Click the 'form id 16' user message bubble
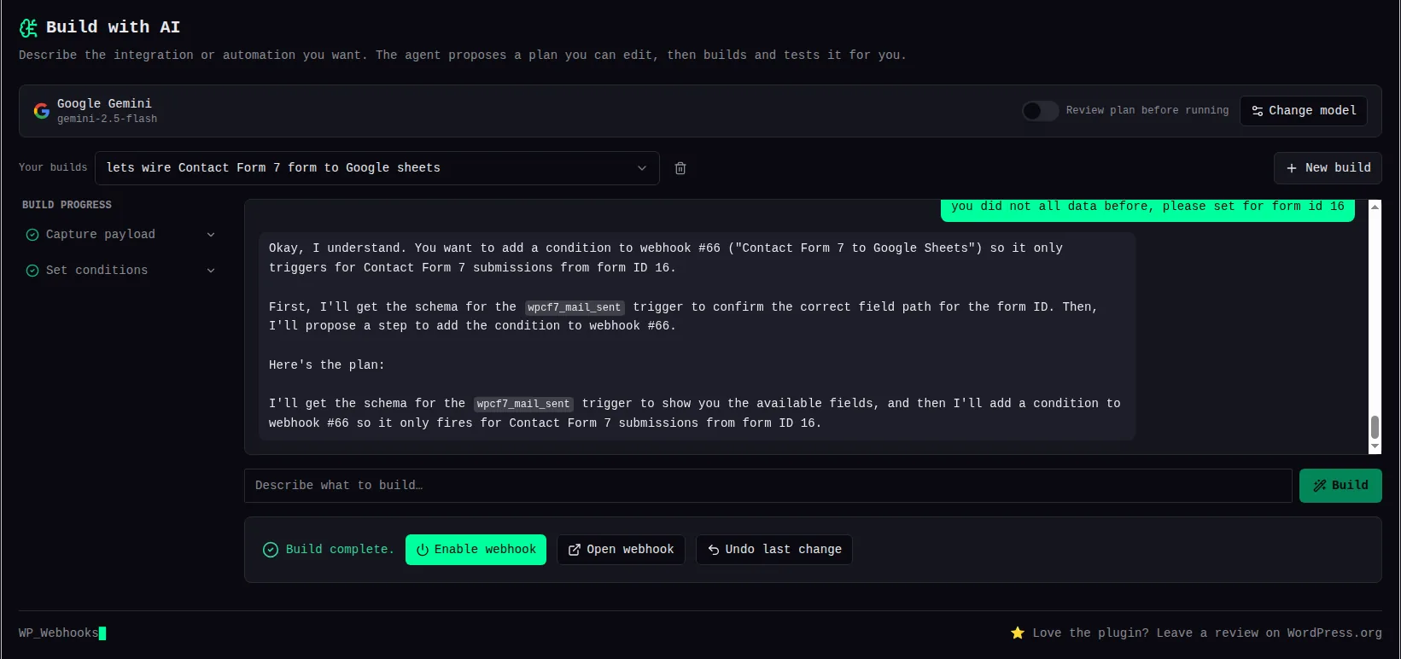The height and width of the screenshot is (659, 1401). pyautogui.click(x=1147, y=208)
